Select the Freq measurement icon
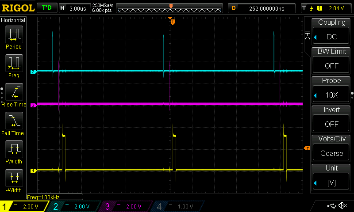This screenshot has width=354, height=212. tap(14, 63)
